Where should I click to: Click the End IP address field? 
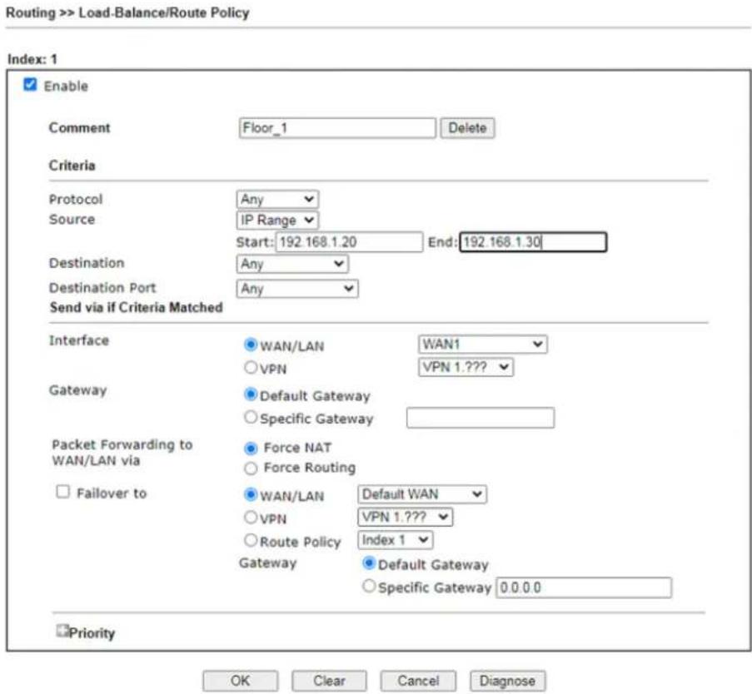[x=533, y=242]
